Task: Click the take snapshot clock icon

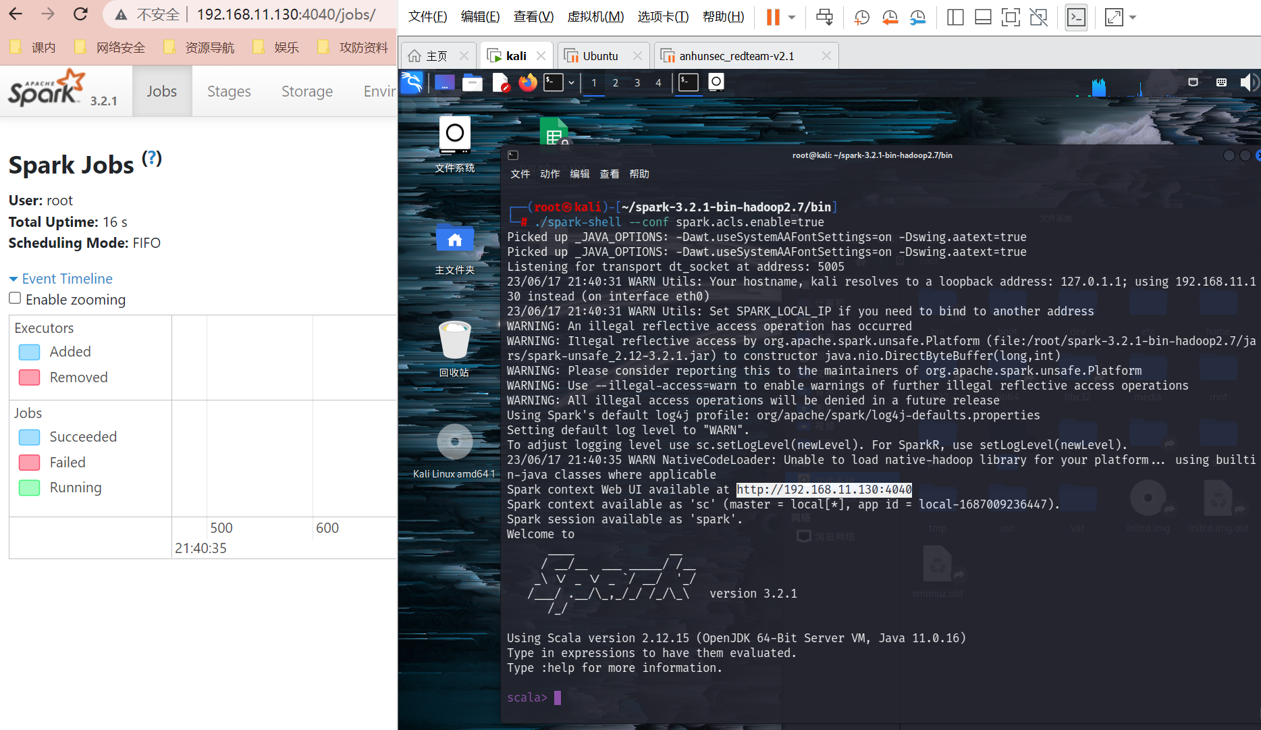Action: tap(861, 18)
